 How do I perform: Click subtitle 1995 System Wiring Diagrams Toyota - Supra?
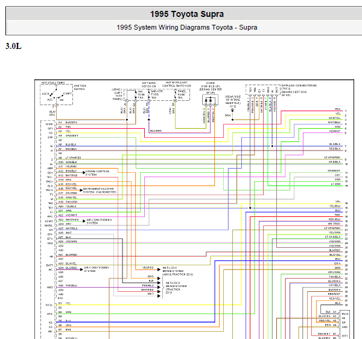point(187,27)
